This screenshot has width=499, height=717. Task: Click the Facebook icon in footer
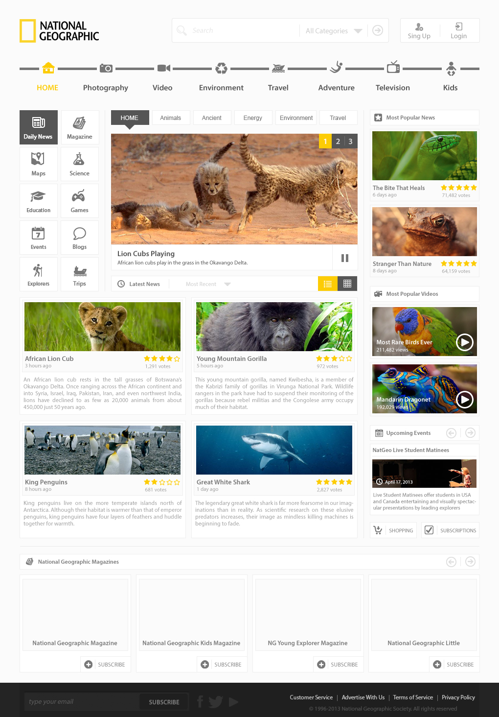200,702
